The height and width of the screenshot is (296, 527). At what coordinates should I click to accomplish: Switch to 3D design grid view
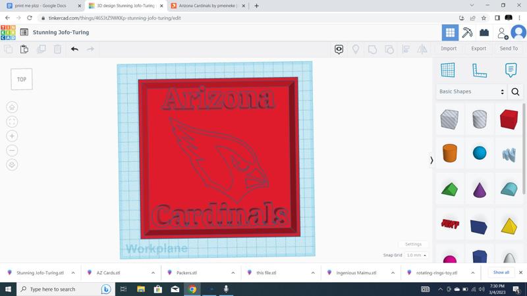(x=450, y=32)
